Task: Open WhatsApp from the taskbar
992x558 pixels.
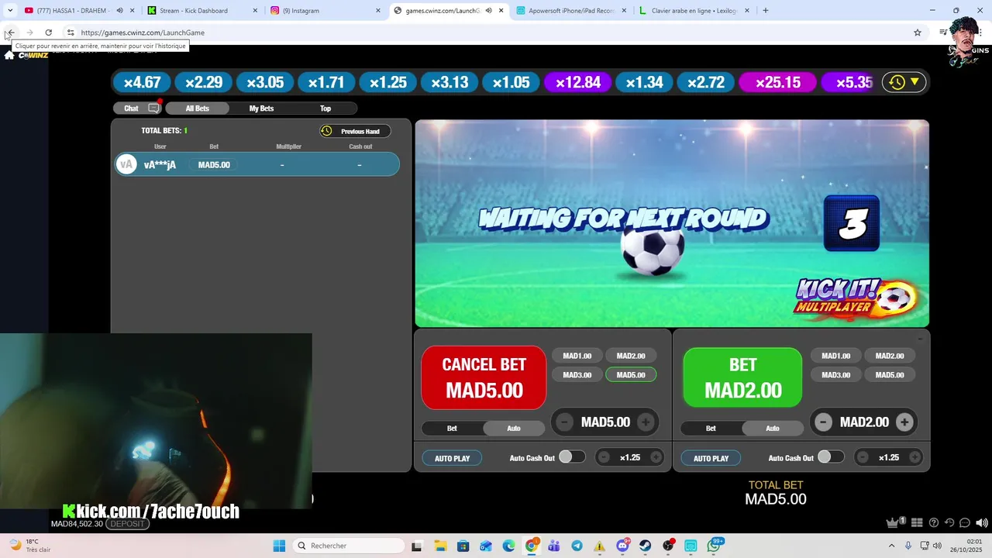Action: [714, 546]
